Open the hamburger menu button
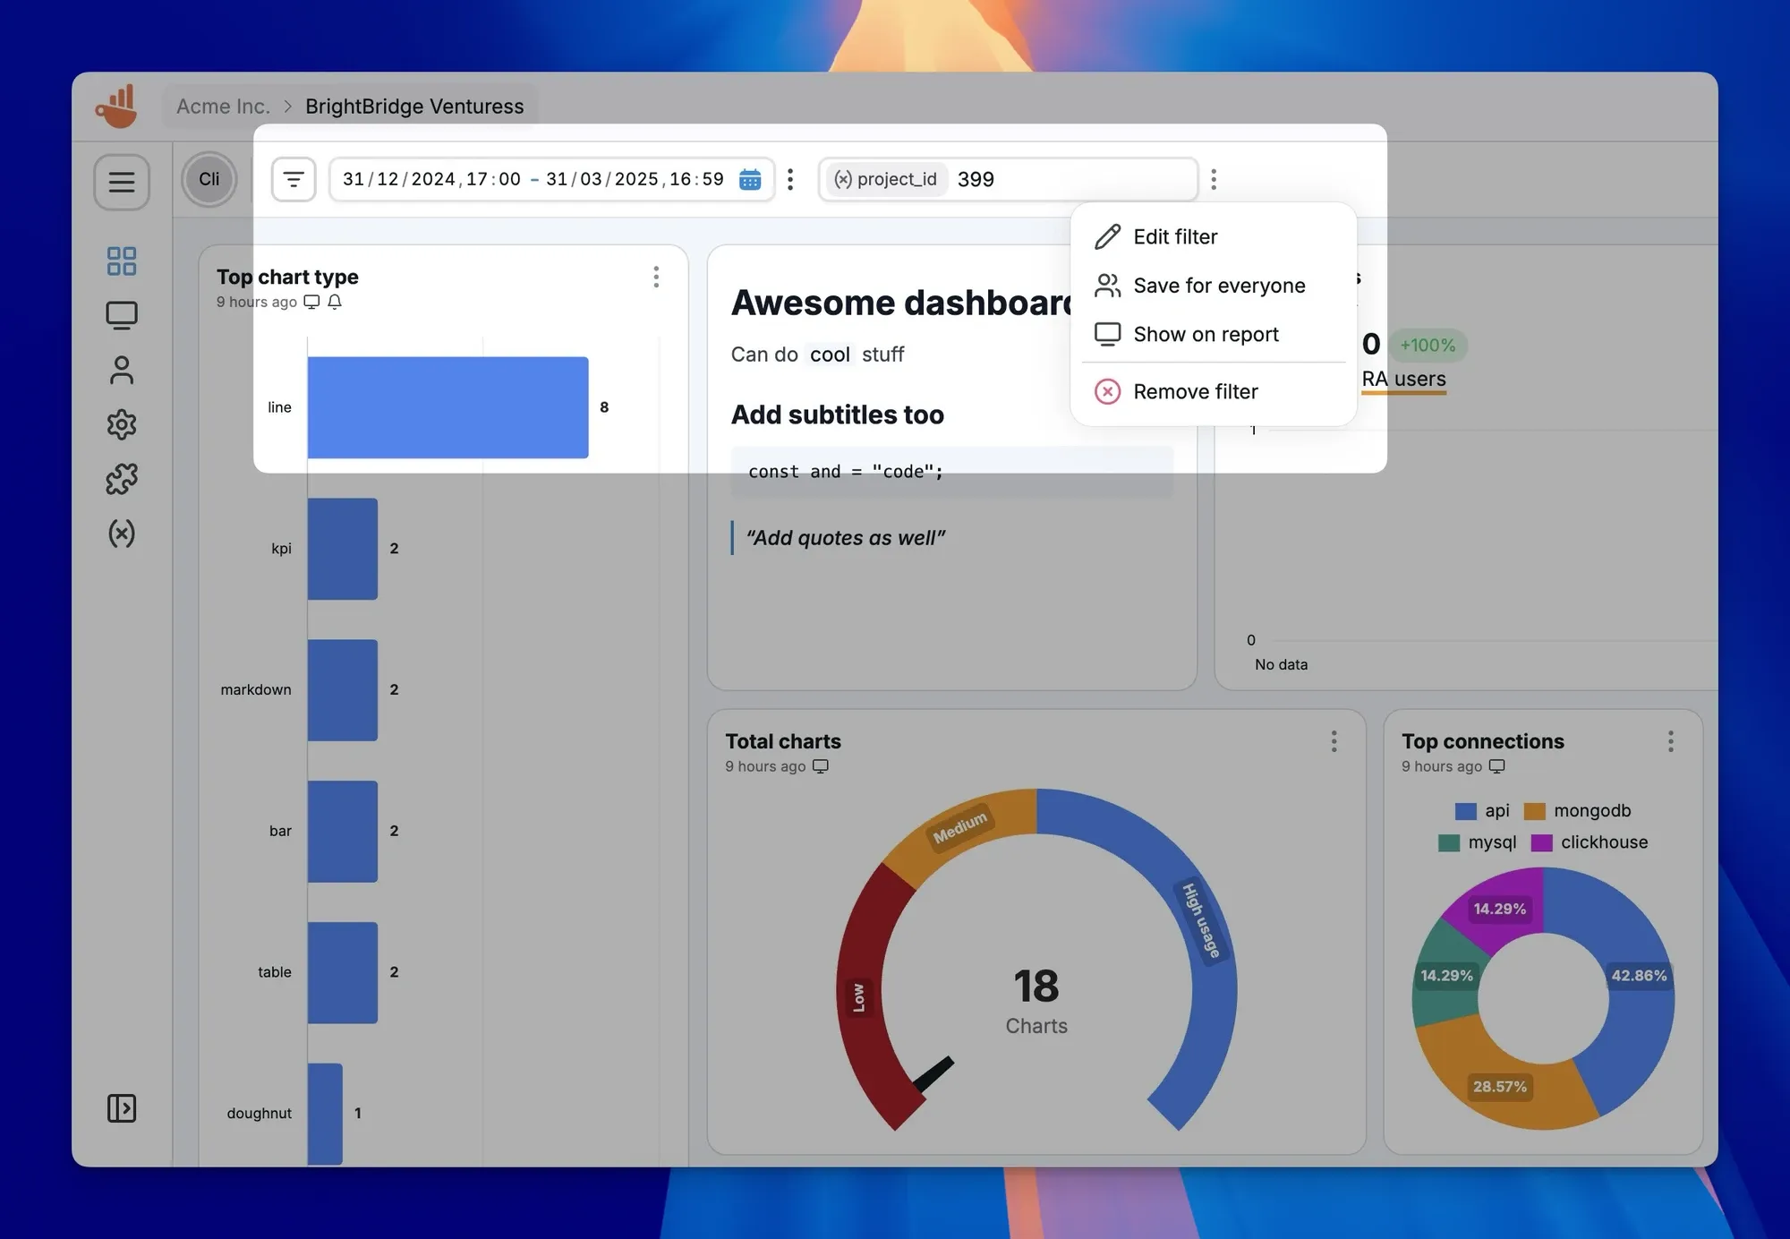The height and width of the screenshot is (1239, 1790). (122, 183)
